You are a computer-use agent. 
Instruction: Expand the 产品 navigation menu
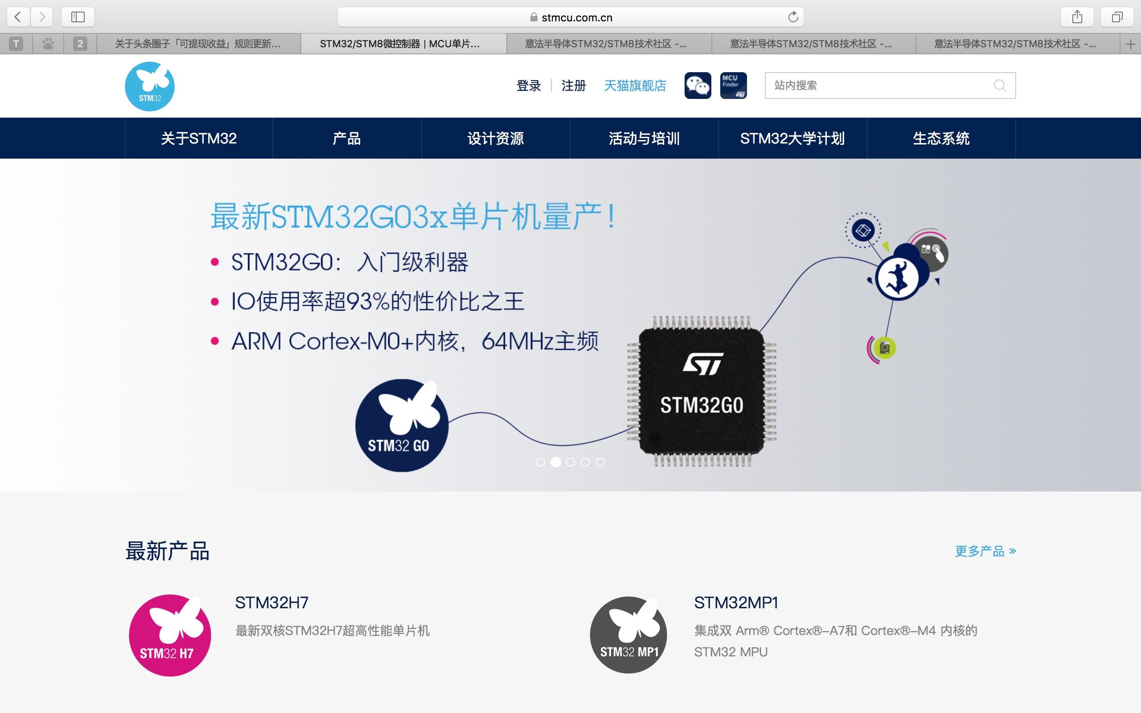[x=347, y=139]
